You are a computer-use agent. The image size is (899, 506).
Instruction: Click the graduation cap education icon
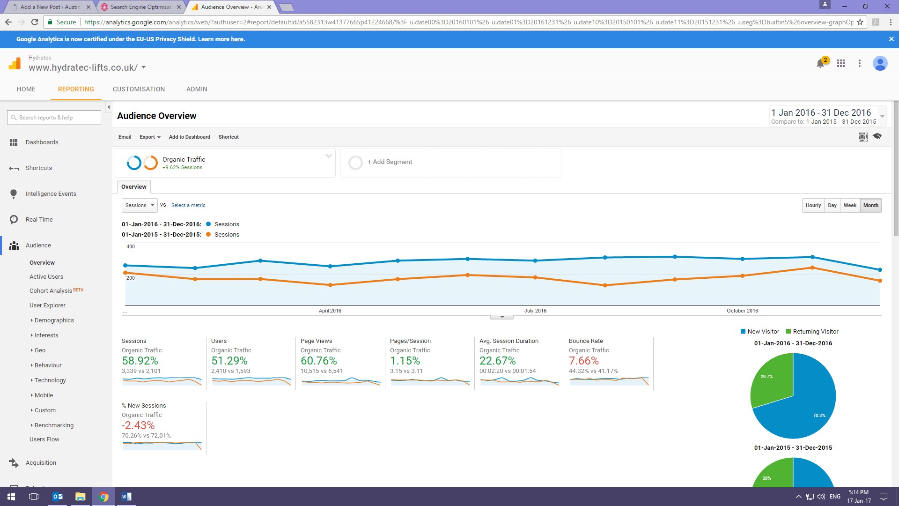877,136
